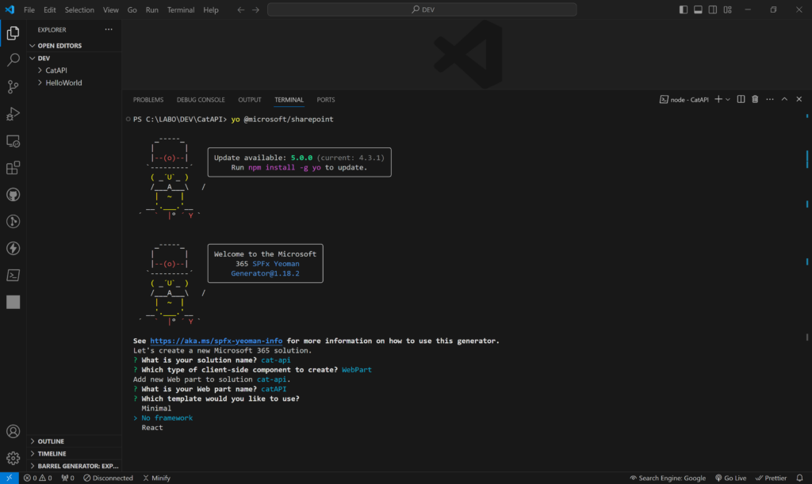Toggle the primary side bar visibility

pyautogui.click(x=684, y=10)
